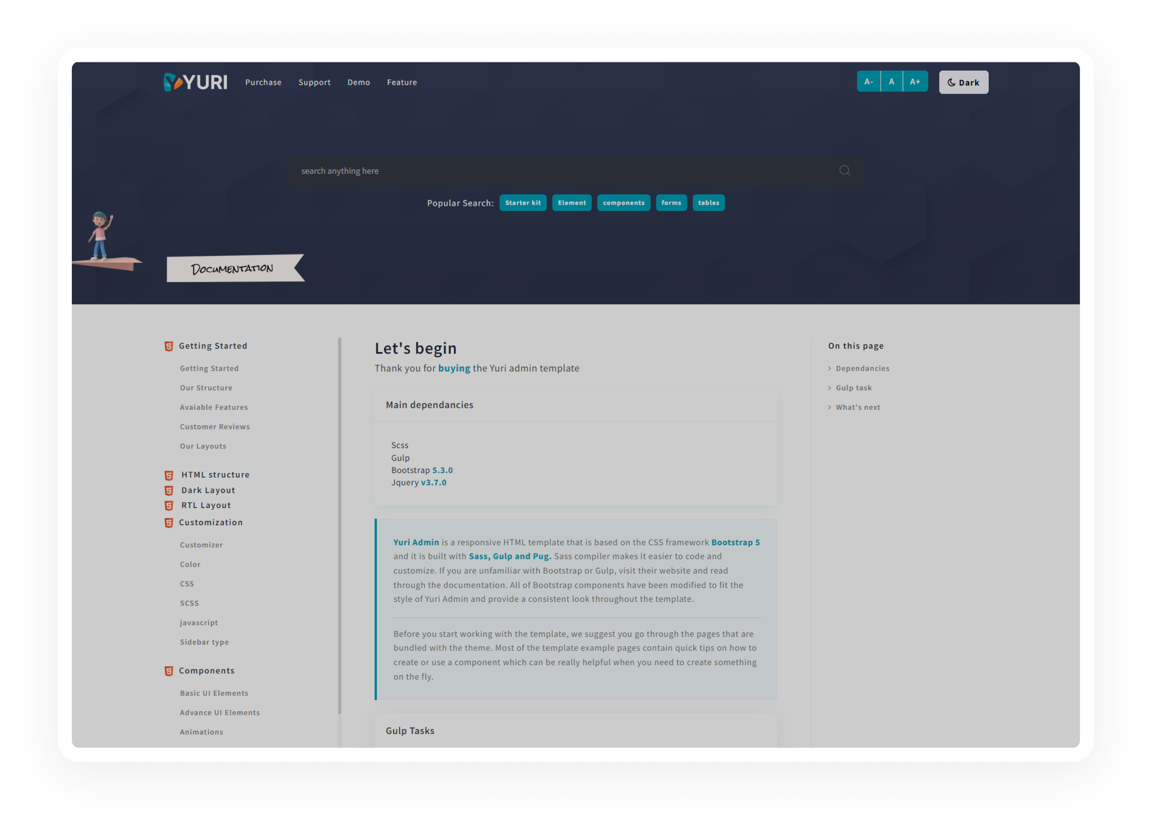Open Color in sidebar
Image resolution: width=1152 pixels, height=830 pixels.
(x=190, y=564)
